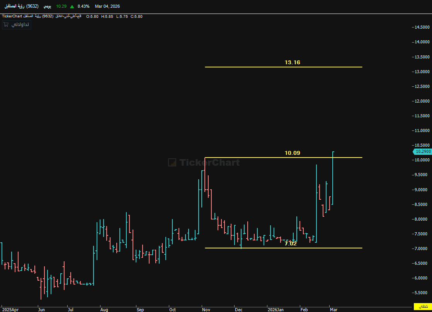Click the O:5.80 open value

pyautogui.click(x=92, y=17)
